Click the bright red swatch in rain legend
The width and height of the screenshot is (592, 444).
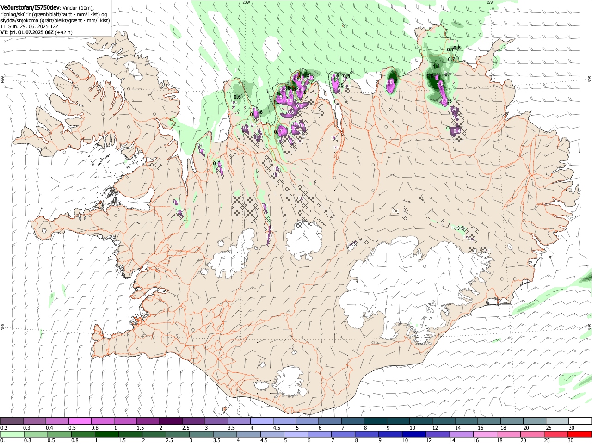point(580,434)
